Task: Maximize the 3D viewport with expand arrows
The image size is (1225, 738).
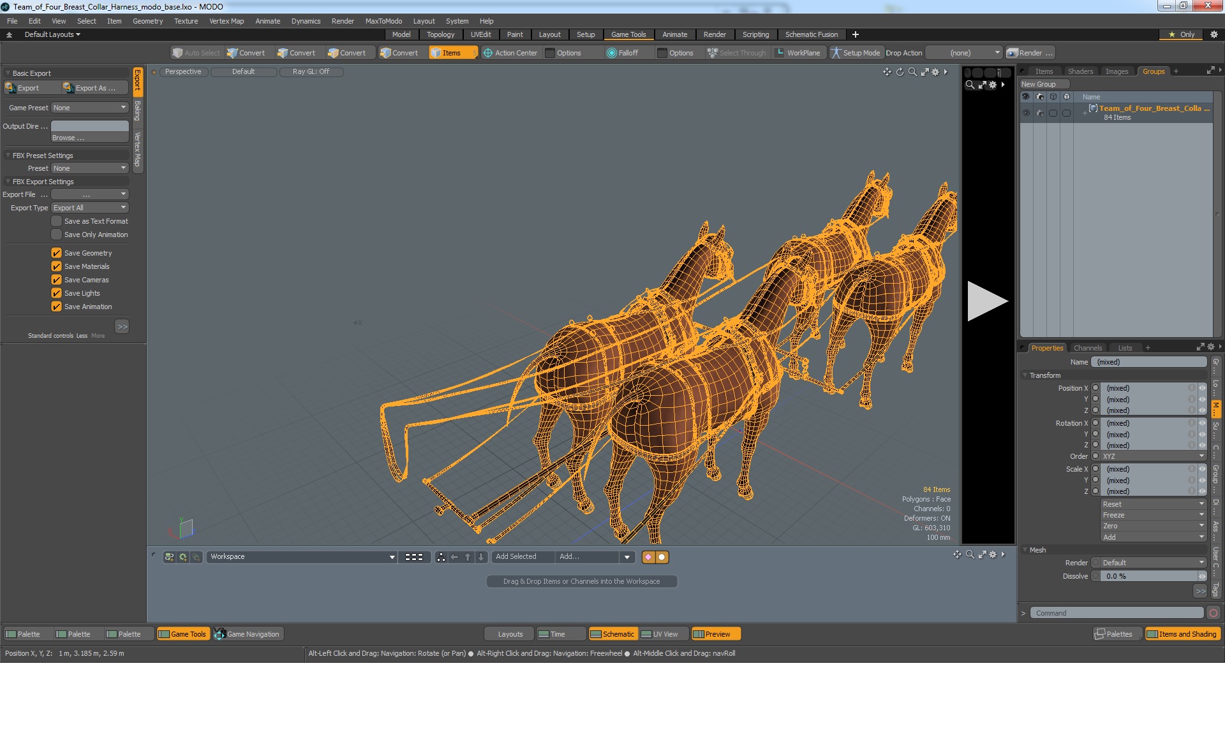Action: [924, 72]
